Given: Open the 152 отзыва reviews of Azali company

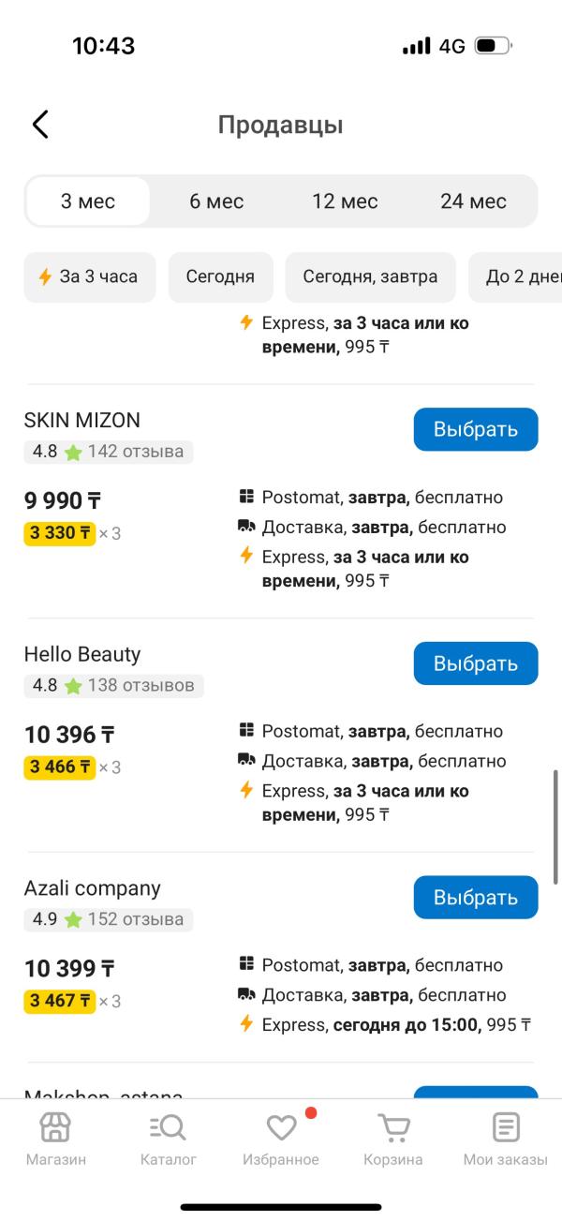Looking at the screenshot, I should [136, 919].
